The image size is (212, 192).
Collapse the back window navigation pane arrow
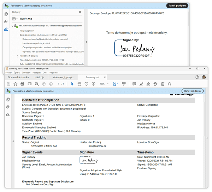pos(86,42)
